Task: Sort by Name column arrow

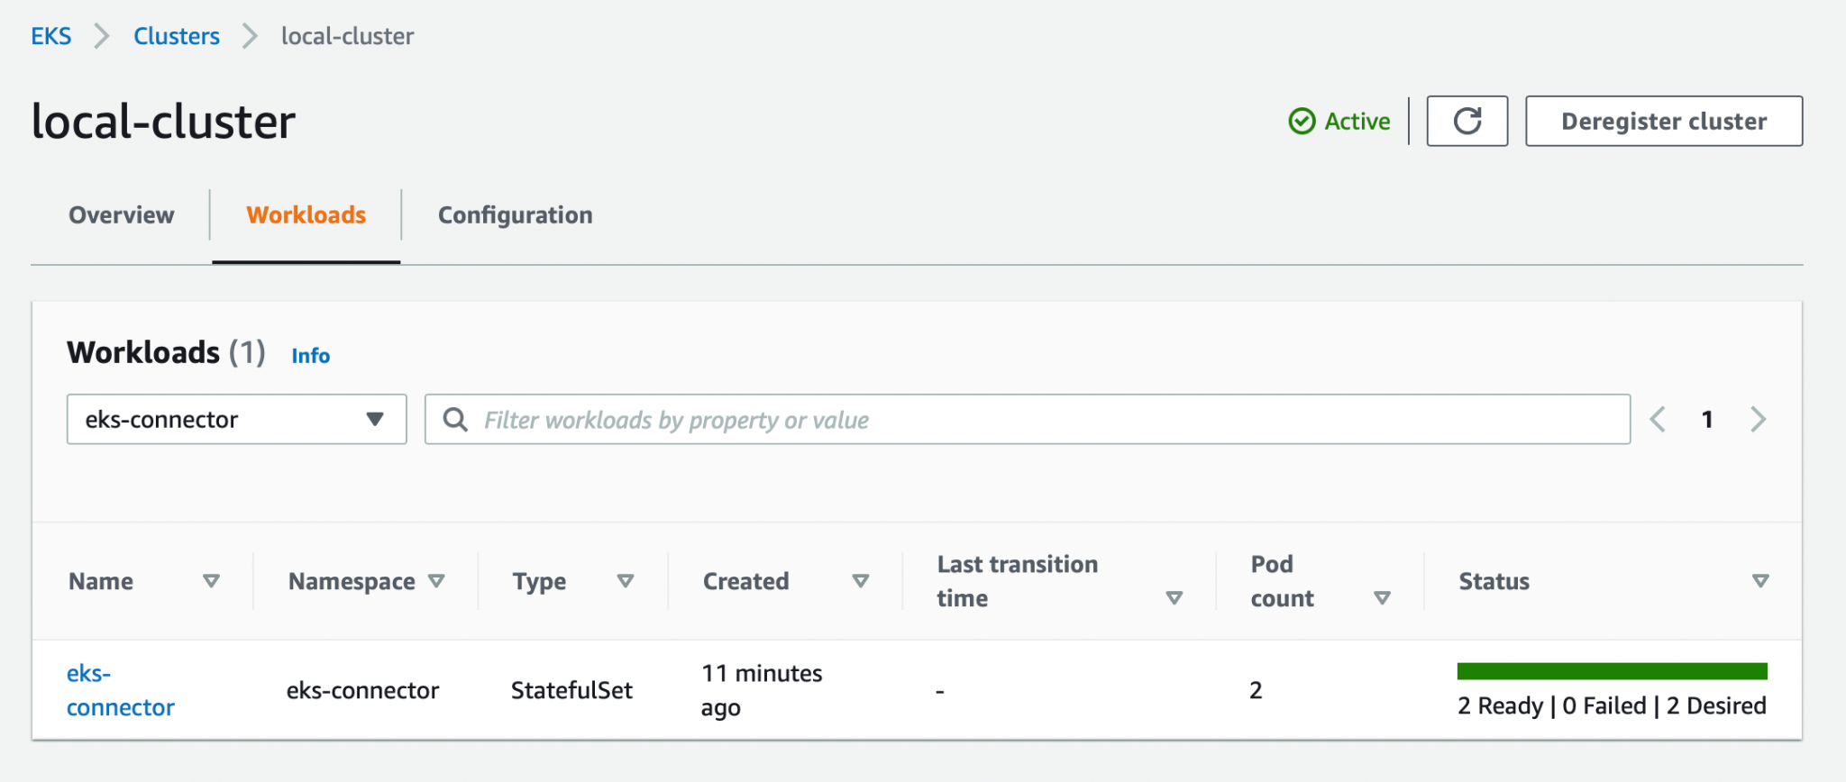Action: point(211,581)
